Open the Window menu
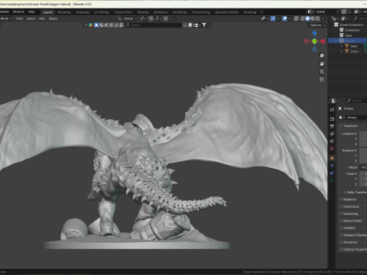The image size is (367, 275). [x=18, y=11]
